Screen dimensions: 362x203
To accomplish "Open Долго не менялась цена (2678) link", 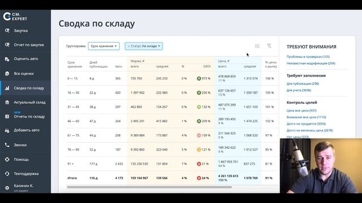I will pyautogui.click(x=309, y=130).
